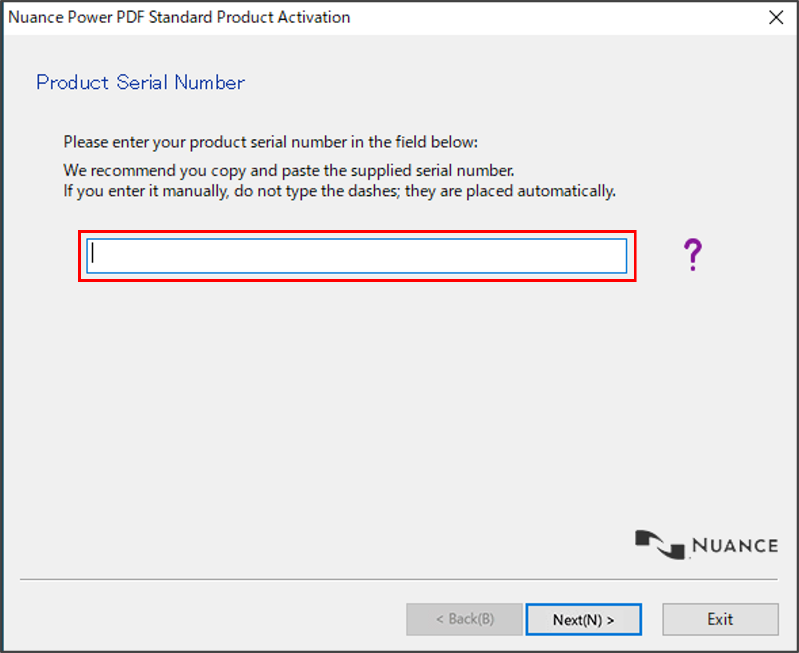
Task: Click the words 'in the field below:' in the prompt
Action: pyautogui.click(x=414, y=142)
